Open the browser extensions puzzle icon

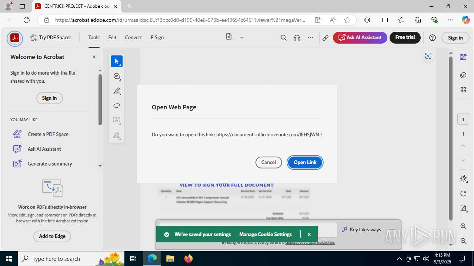367,20
